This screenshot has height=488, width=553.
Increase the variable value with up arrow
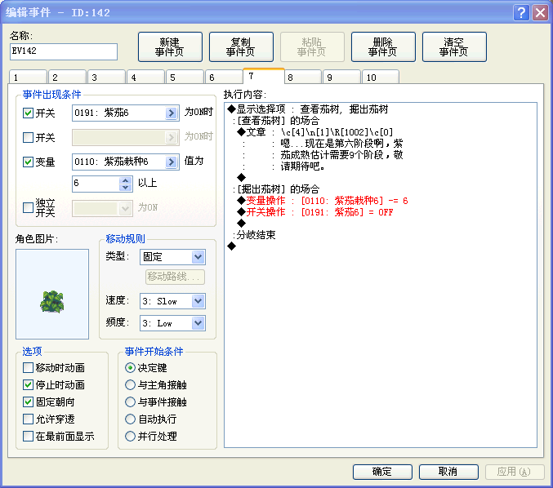126,180
